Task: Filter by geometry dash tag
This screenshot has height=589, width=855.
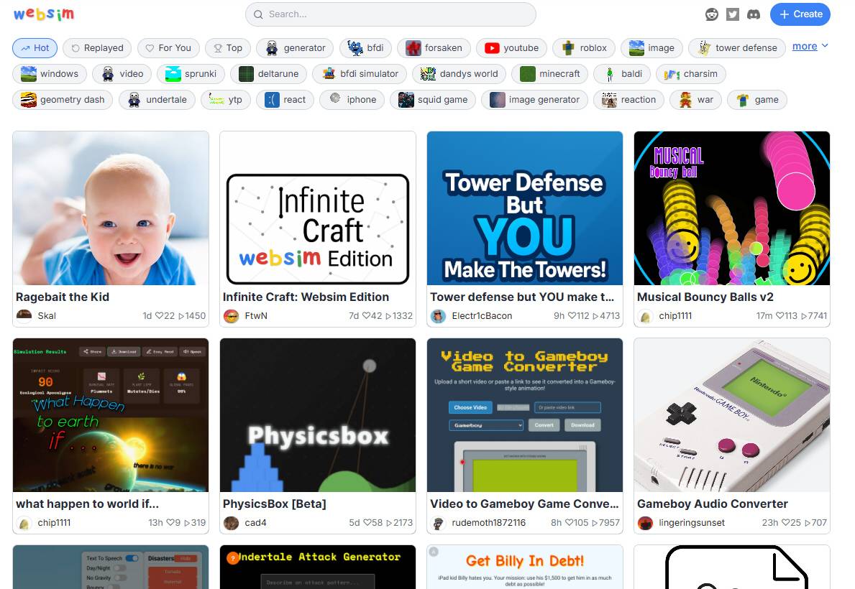Action: (x=63, y=100)
